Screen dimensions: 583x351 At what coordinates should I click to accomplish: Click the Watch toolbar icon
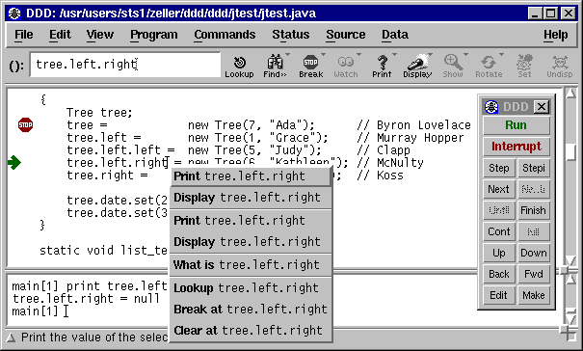[x=345, y=62]
